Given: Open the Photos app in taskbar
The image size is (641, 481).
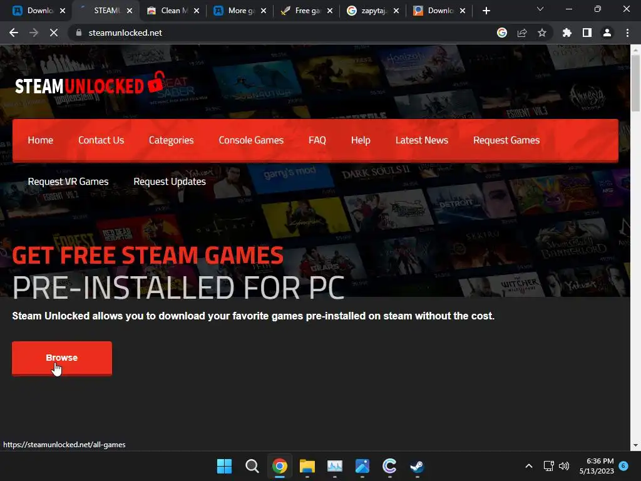Looking at the screenshot, I should (x=362, y=466).
